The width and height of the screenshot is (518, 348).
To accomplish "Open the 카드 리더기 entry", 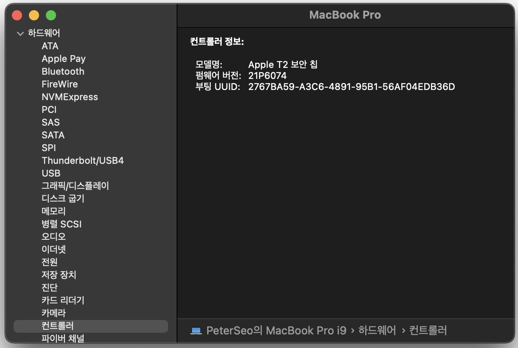I will coord(63,300).
